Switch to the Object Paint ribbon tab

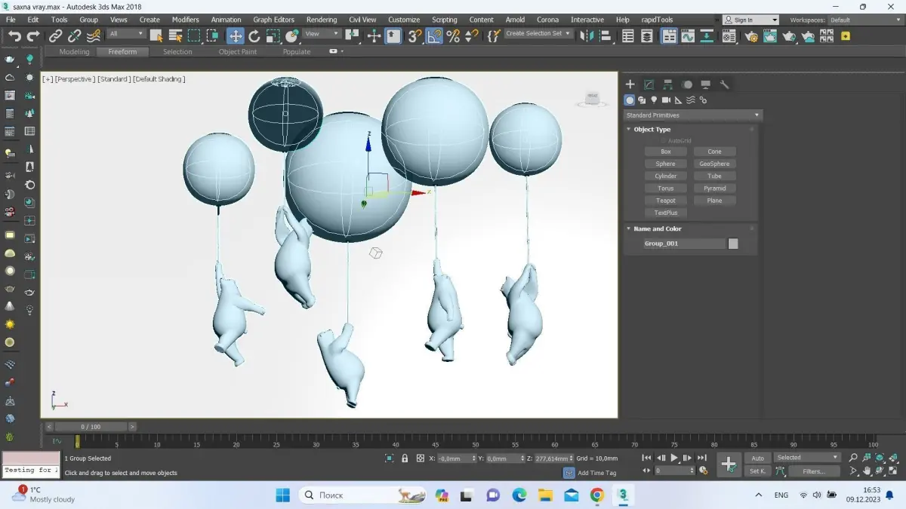(x=238, y=52)
